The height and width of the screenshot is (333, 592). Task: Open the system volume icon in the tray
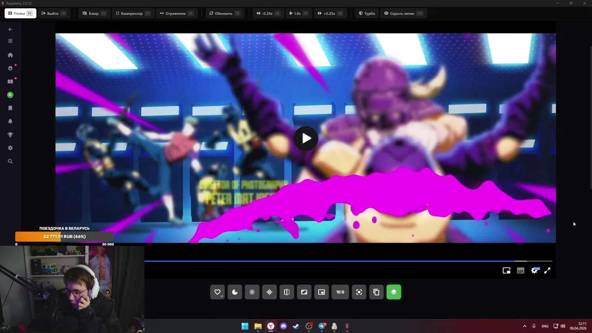(563, 327)
